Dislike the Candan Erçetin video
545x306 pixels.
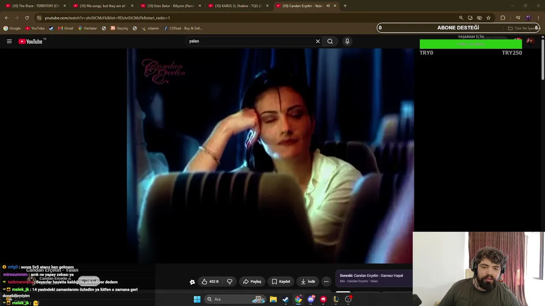click(229, 281)
